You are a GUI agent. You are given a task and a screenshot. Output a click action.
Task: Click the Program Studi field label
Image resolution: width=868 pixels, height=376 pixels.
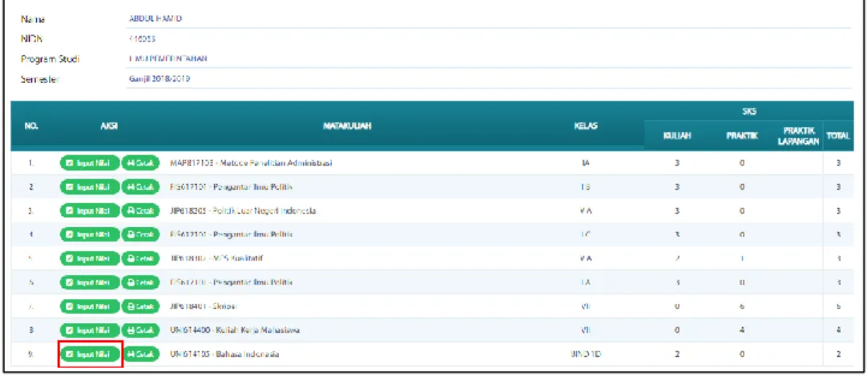click(x=50, y=59)
